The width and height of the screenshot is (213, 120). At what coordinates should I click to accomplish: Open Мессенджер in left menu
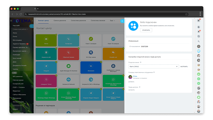[x=17, y=40]
